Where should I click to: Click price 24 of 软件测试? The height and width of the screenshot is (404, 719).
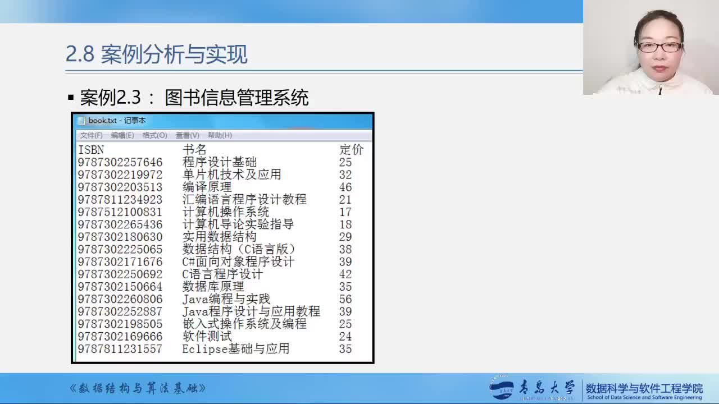point(345,337)
